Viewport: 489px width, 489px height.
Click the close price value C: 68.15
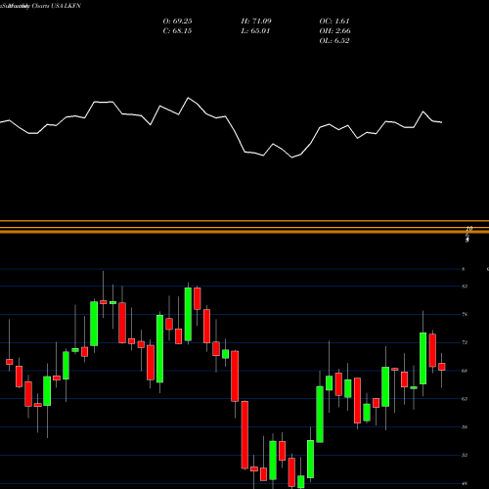[177, 31]
